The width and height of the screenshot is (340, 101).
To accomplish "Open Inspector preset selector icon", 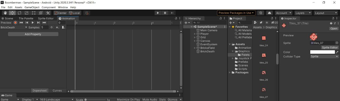I will (334, 23).
